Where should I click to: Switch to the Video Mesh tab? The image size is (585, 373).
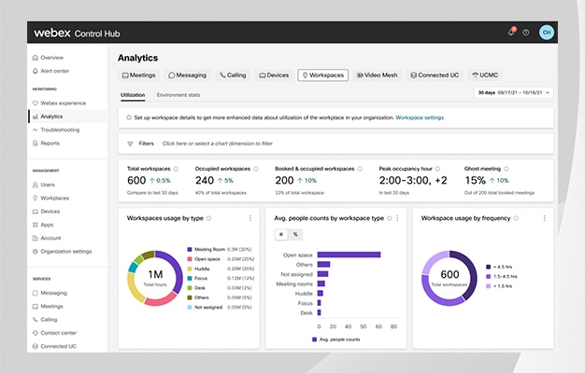click(x=378, y=76)
